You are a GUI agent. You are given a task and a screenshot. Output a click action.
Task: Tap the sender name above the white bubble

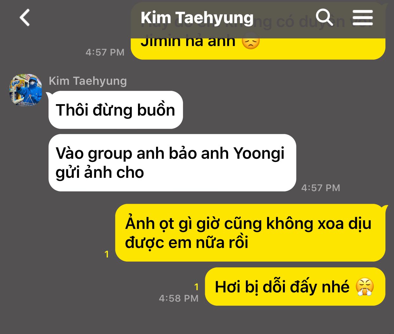(x=88, y=81)
